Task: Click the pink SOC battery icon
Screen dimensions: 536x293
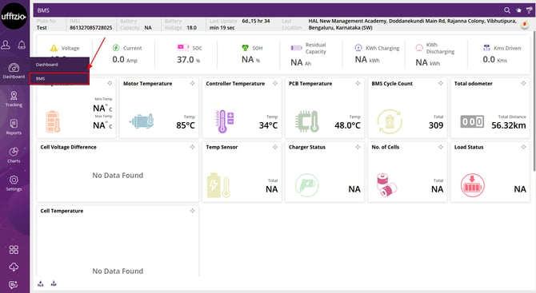Action: pyautogui.click(x=183, y=47)
